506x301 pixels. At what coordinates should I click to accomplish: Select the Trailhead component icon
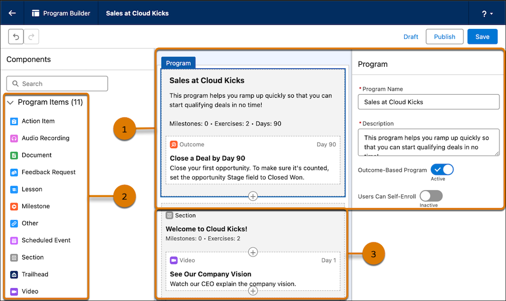click(x=14, y=275)
